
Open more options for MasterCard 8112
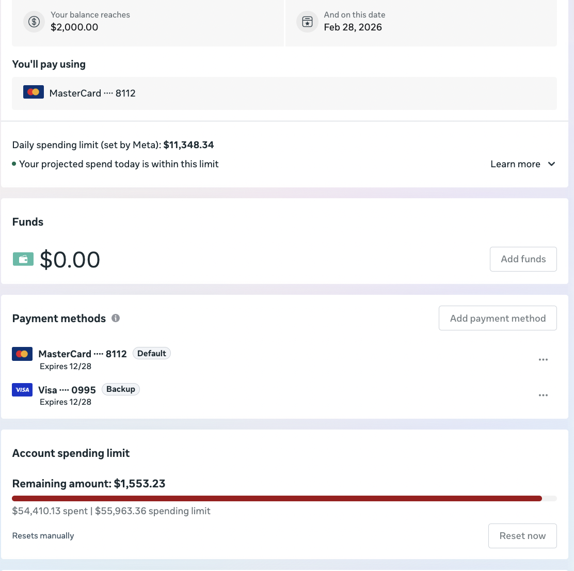pyautogui.click(x=543, y=360)
